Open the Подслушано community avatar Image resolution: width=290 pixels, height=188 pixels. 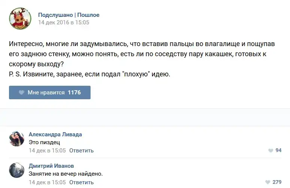(20, 18)
